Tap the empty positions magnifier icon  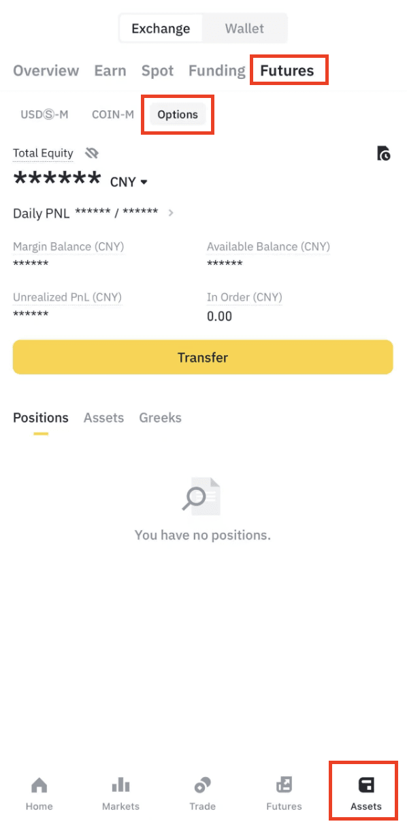201,495
